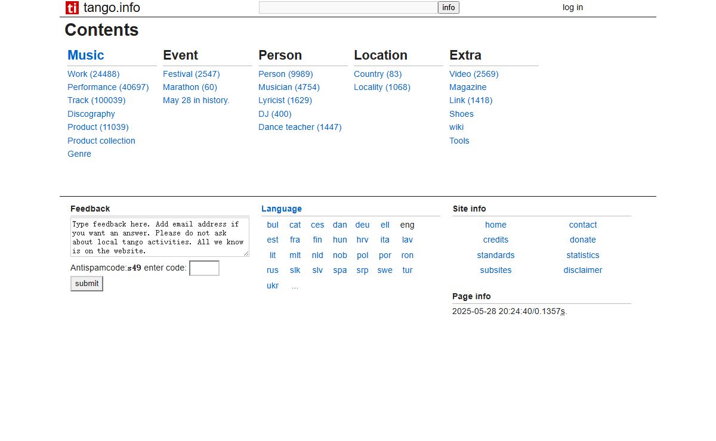Viewport: 716px width, 441px height.
Task: Open the log in link
Action: point(573,8)
